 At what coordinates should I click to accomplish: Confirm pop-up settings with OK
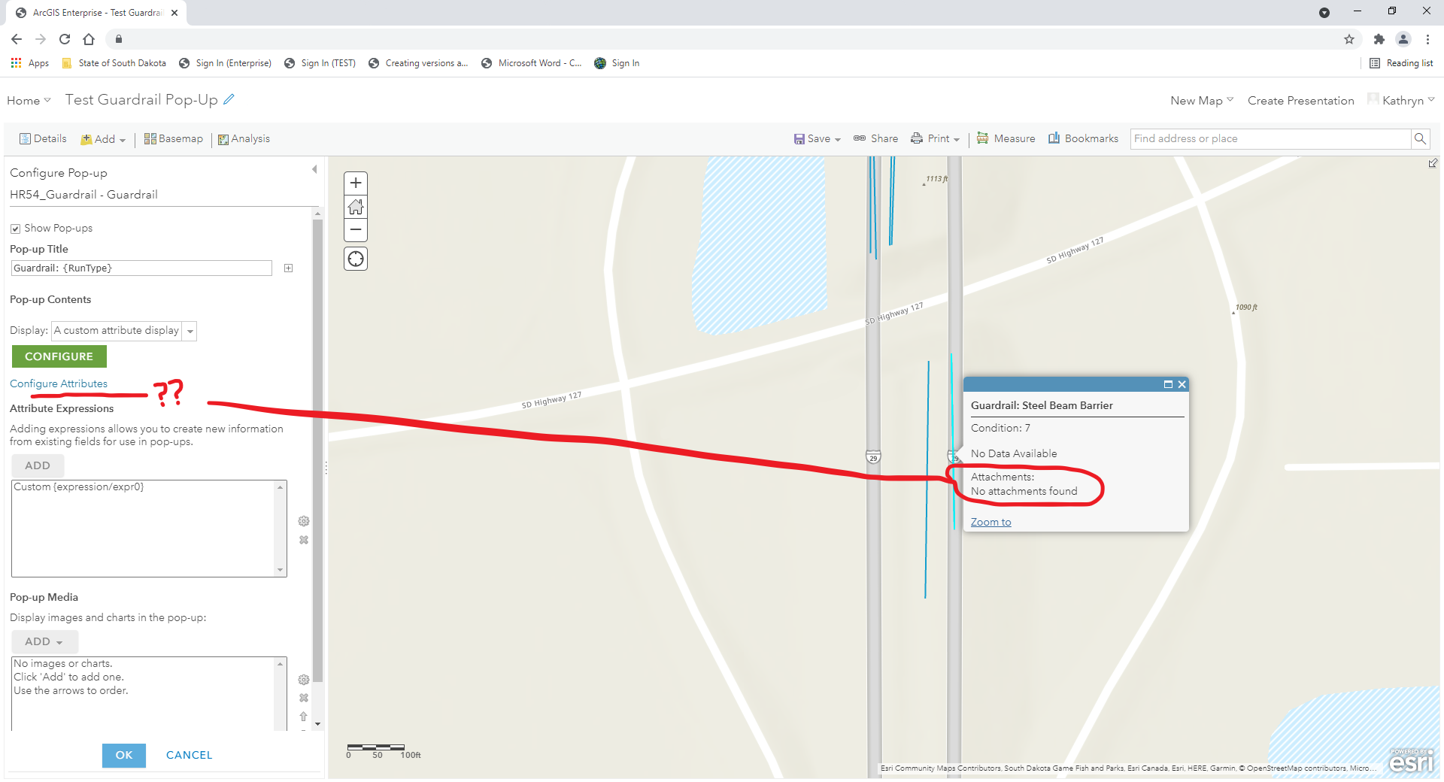(124, 756)
